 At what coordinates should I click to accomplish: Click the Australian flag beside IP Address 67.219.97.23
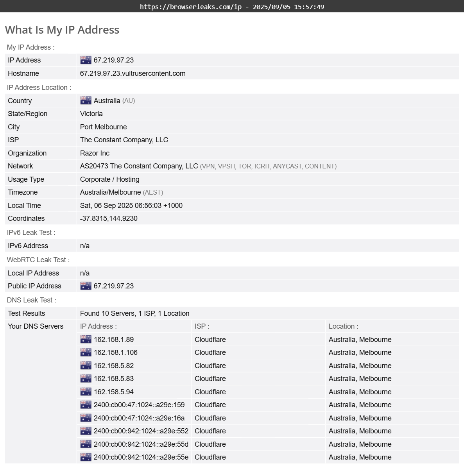(86, 60)
